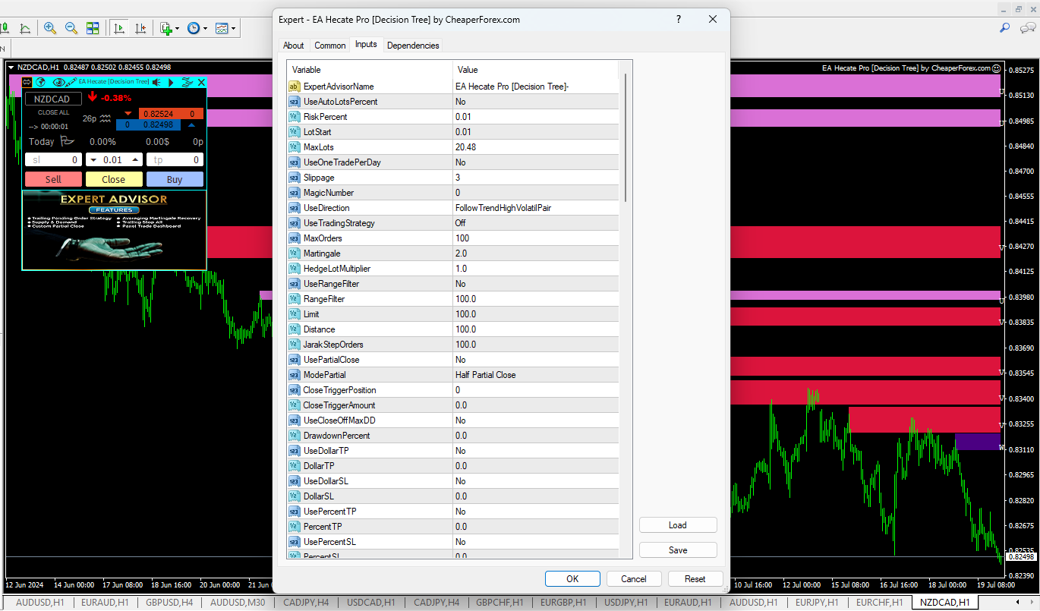
Task: Click Save to save the inputs
Action: pos(678,550)
